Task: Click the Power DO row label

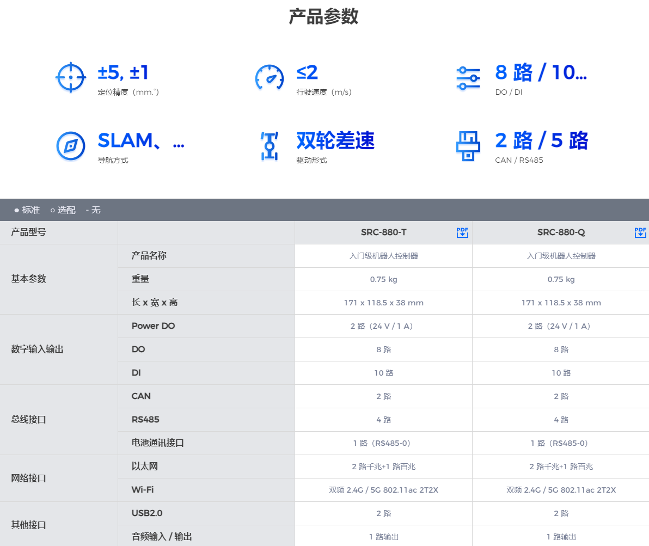Action: pos(154,326)
